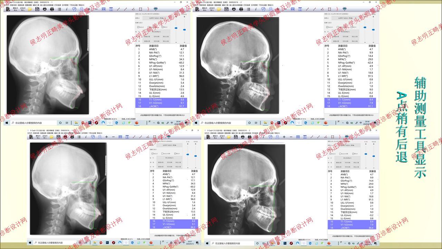Click brain analysis icon in top-right window
Screen dimensions: 442x249
(263, 9)
